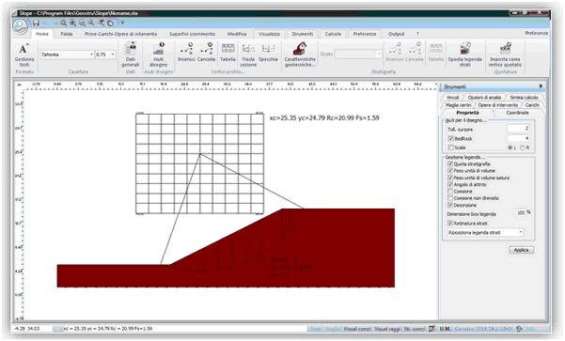The height and width of the screenshot is (341, 565).
Task: Click the Specchia mirror tool
Action: click(x=268, y=52)
